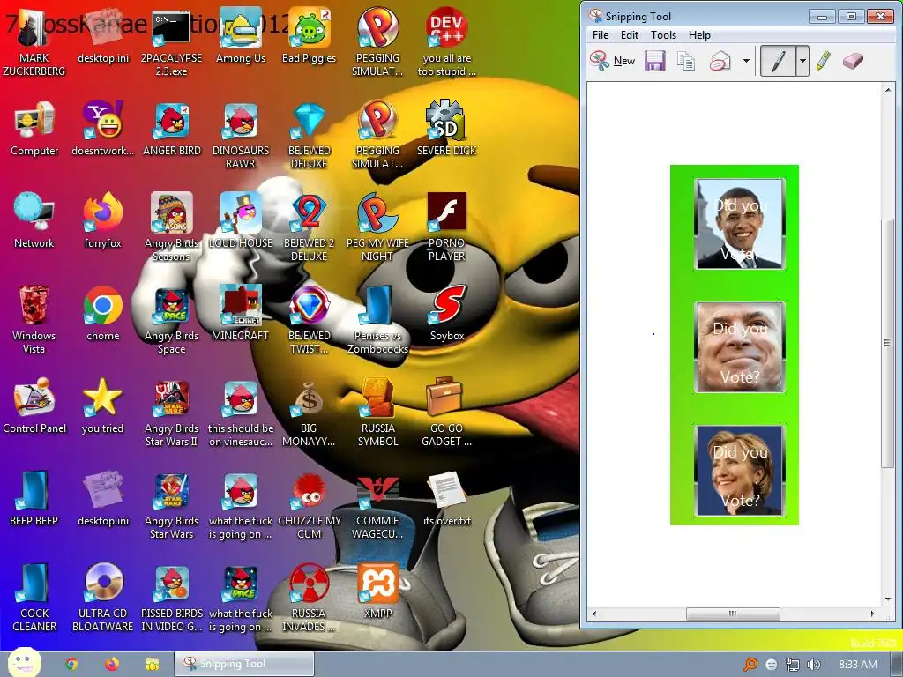The image size is (903, 677).
Task: Select the XMPP desktop icon
Action: pos(377,592)
